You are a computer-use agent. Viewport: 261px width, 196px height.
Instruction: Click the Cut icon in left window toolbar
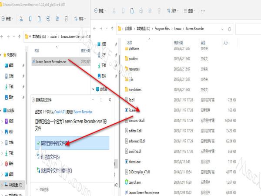point(21,19)
